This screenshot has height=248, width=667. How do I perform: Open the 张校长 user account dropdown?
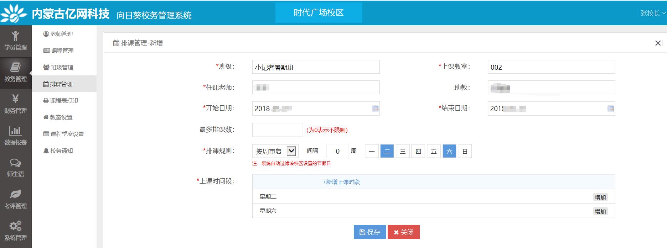point(652,13)
